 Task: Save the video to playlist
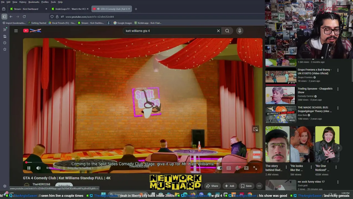tap(246, 186)
